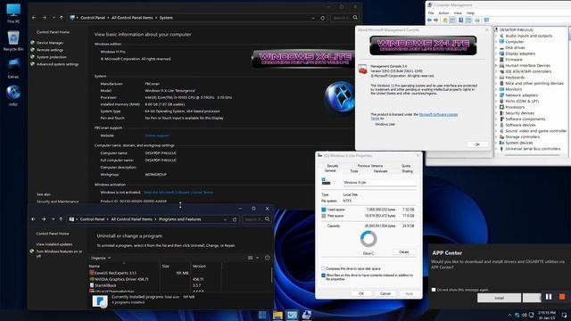Open Device Manager from the System sidebar
This screenshot has width=571, height=321.
coord(50,43)
